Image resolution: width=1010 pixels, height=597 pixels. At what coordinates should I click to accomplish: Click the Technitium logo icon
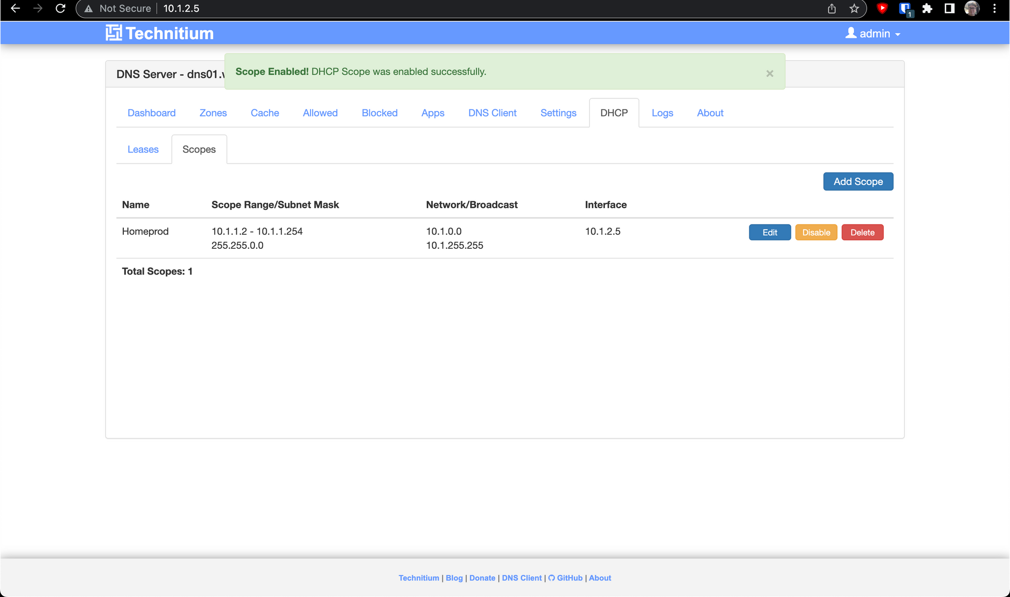click(x=114, y=33)
